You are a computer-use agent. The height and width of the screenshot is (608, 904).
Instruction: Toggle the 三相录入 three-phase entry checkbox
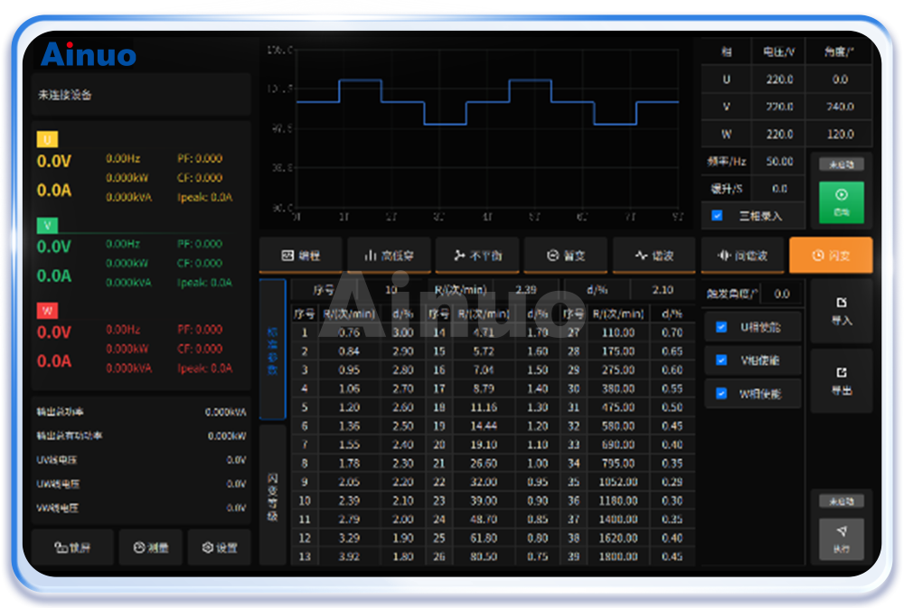(x=718, y=216)
